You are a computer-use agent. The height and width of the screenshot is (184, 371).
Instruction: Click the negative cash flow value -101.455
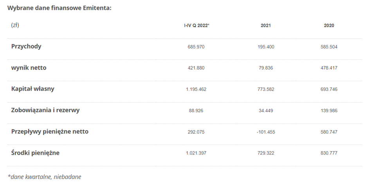pos(266,132)
